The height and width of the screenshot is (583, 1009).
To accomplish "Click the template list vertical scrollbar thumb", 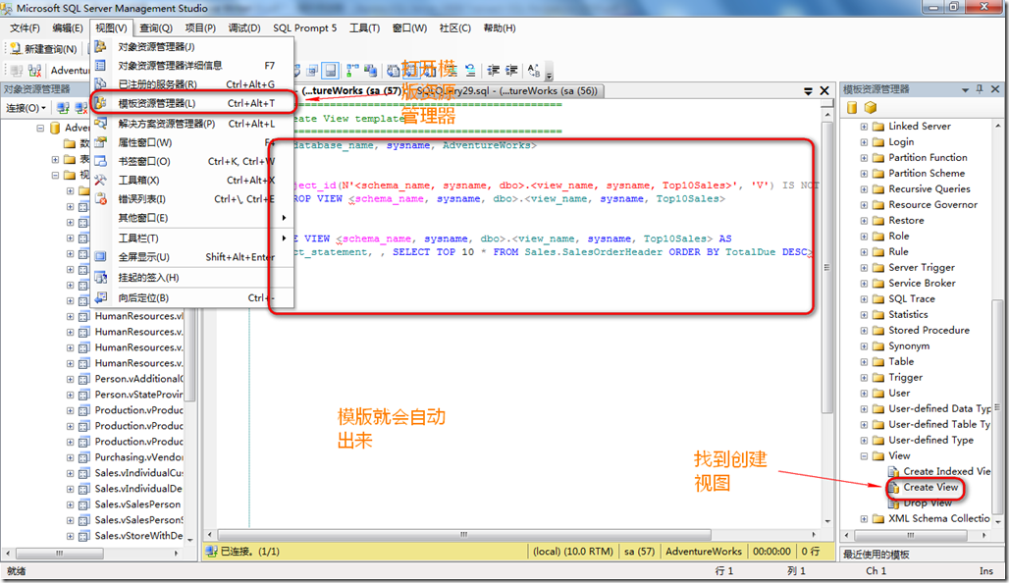I will (997, 406).
